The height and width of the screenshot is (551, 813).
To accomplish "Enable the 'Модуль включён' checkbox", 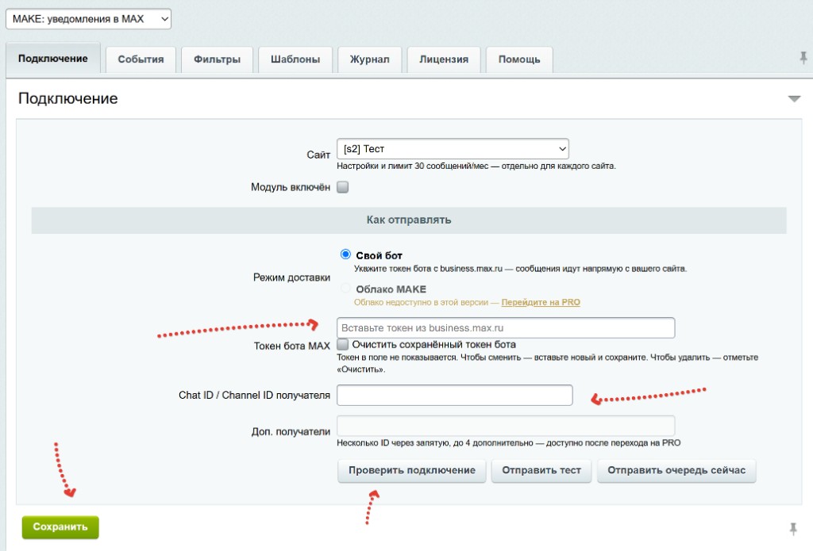I will coord(342,187).
